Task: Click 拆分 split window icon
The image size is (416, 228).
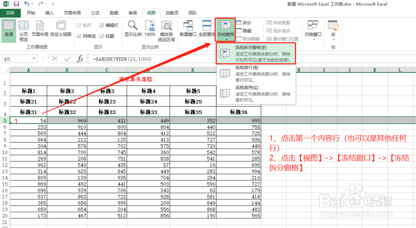Action: [243, 22]
